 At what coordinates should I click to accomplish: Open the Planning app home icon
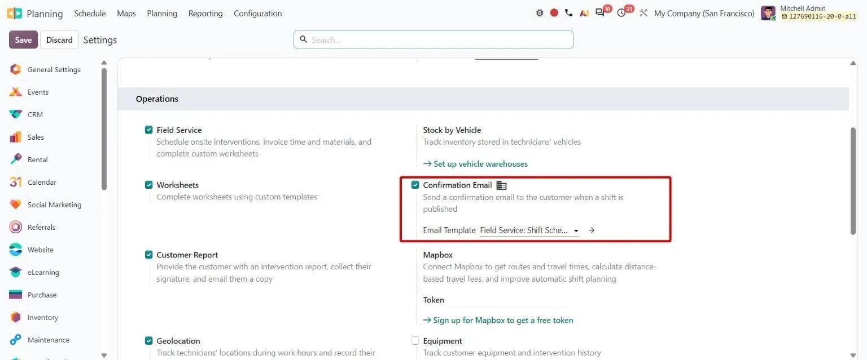click(x=15, y=13)
